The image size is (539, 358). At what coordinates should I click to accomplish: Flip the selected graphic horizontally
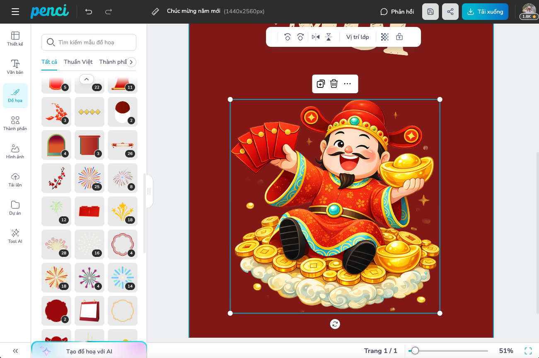click(316, 37)
